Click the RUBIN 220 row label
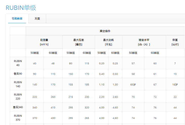The width and height of the screenshot is (185, 125). click(x=18, y=97)
